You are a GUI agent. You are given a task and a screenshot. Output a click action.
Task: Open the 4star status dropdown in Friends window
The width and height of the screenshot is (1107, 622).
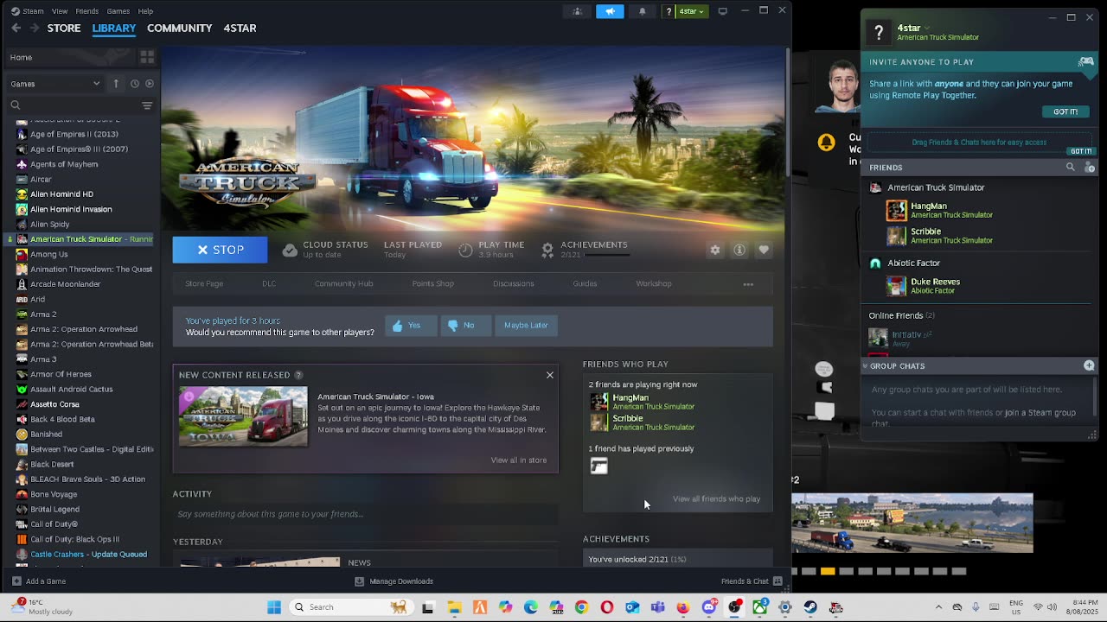point(926,28)
